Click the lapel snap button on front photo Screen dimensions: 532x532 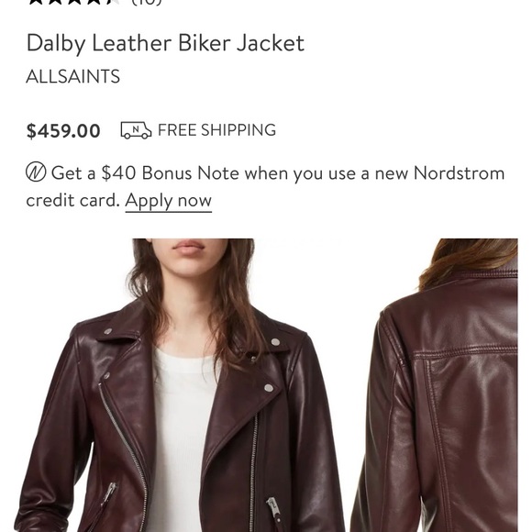[x=269, y=388]
